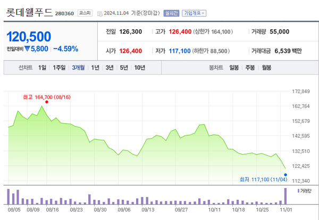Viewport: 319px width, 220px height.
Task: Select the 1년 line chart tab
Action: coord(95,67)
